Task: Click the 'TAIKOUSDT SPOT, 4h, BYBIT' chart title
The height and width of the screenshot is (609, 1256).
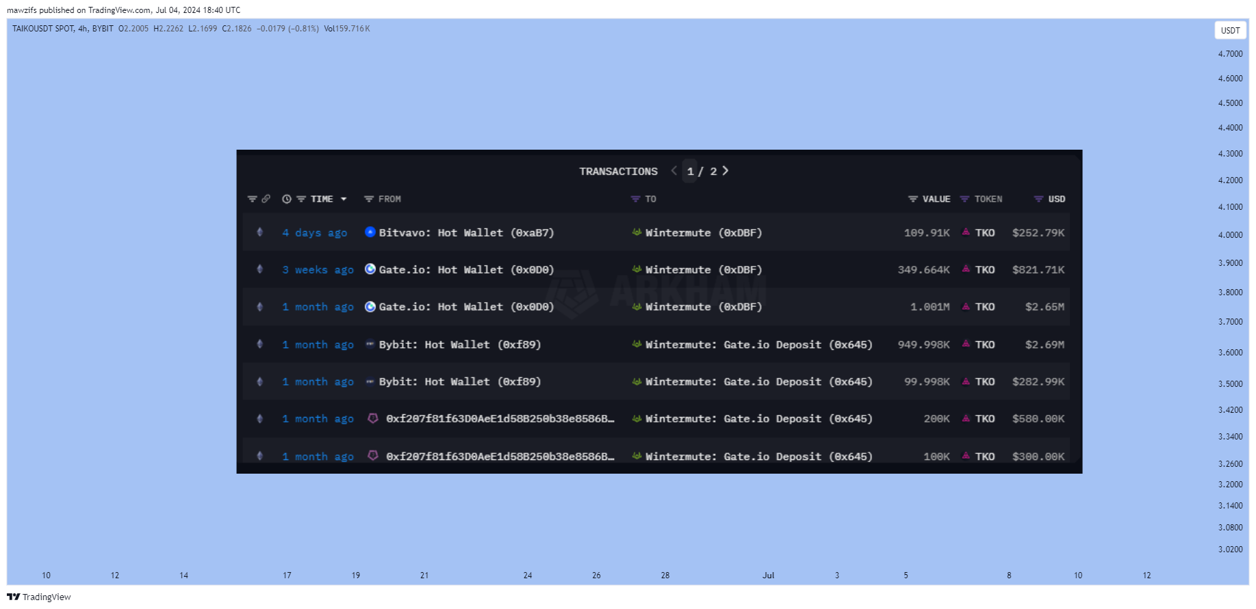Action: [63, 29]
